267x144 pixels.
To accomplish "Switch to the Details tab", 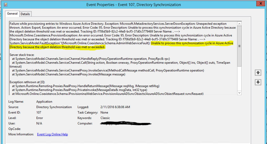I will coord(25,14).
